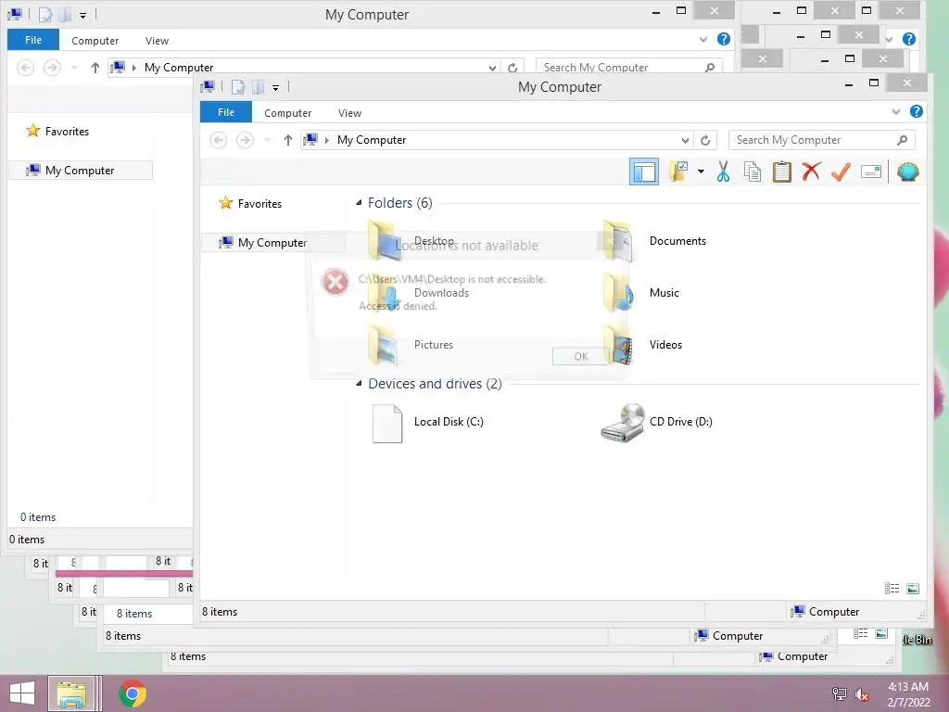Collapse the Folders (6) group
Screen dimensions: 949x712
pos(359,203)
